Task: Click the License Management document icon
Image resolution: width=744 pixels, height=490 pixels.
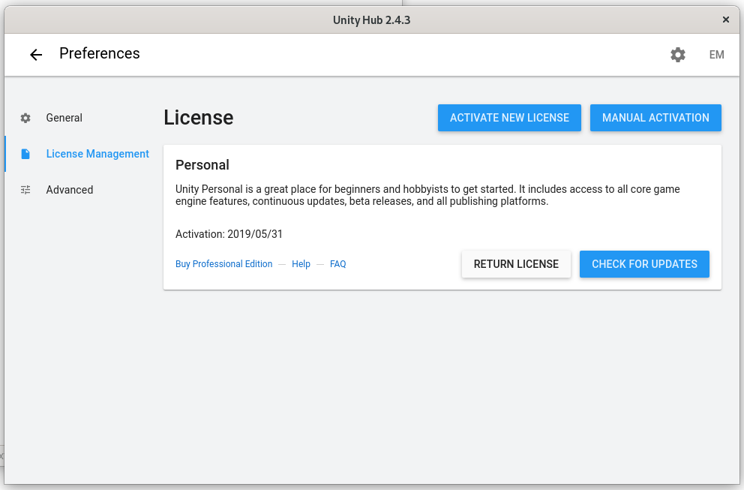Action: point(25,154)
